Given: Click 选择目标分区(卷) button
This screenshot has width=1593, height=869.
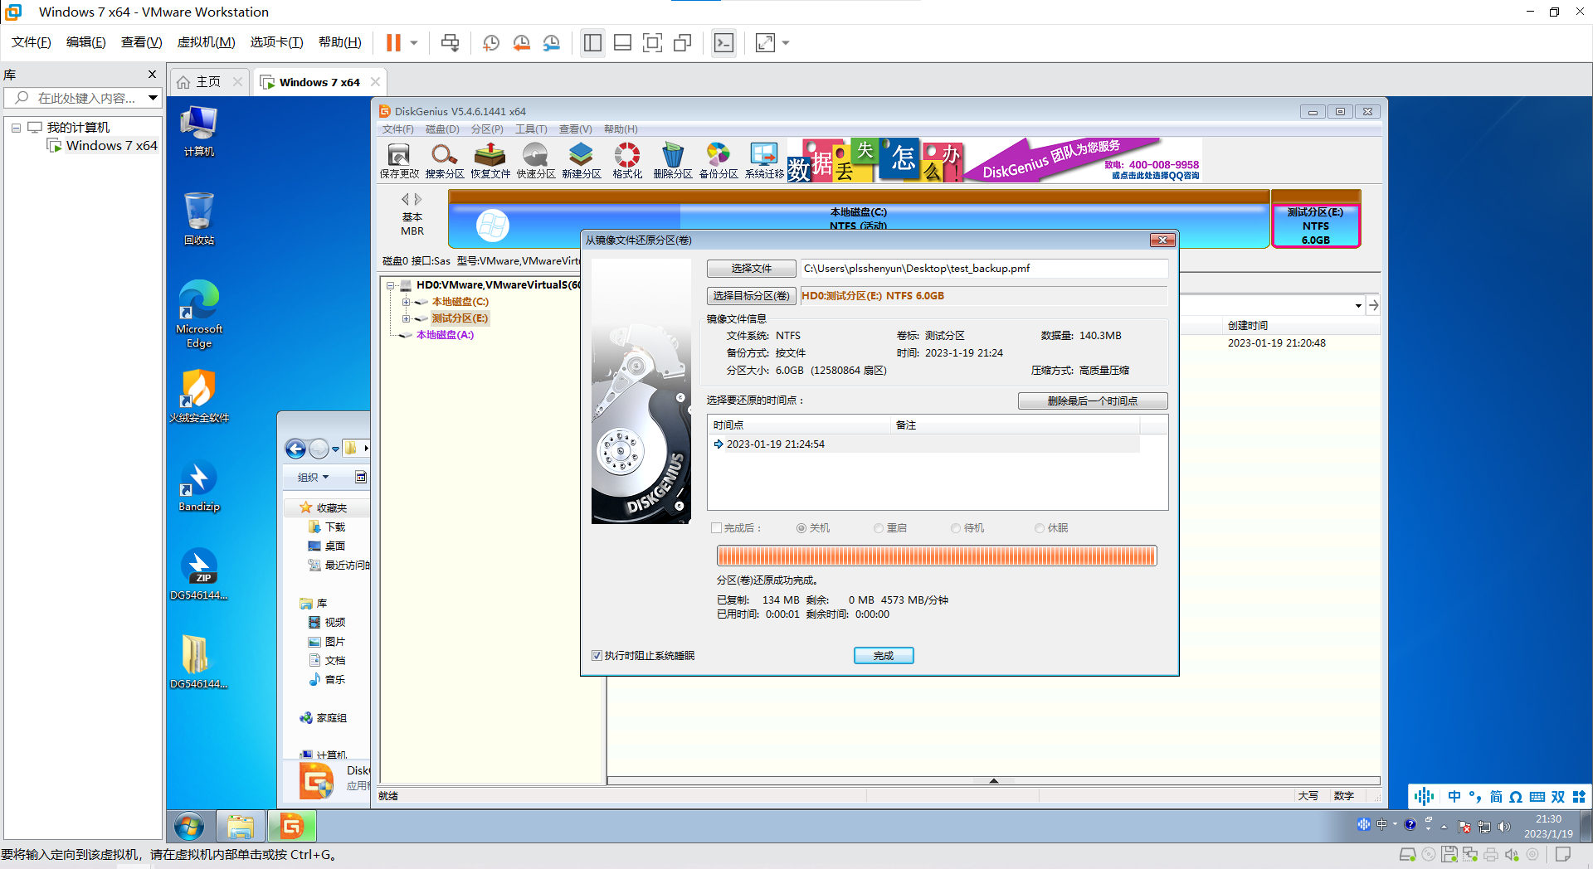Looking at the screenshot, I should coord(752,296).
